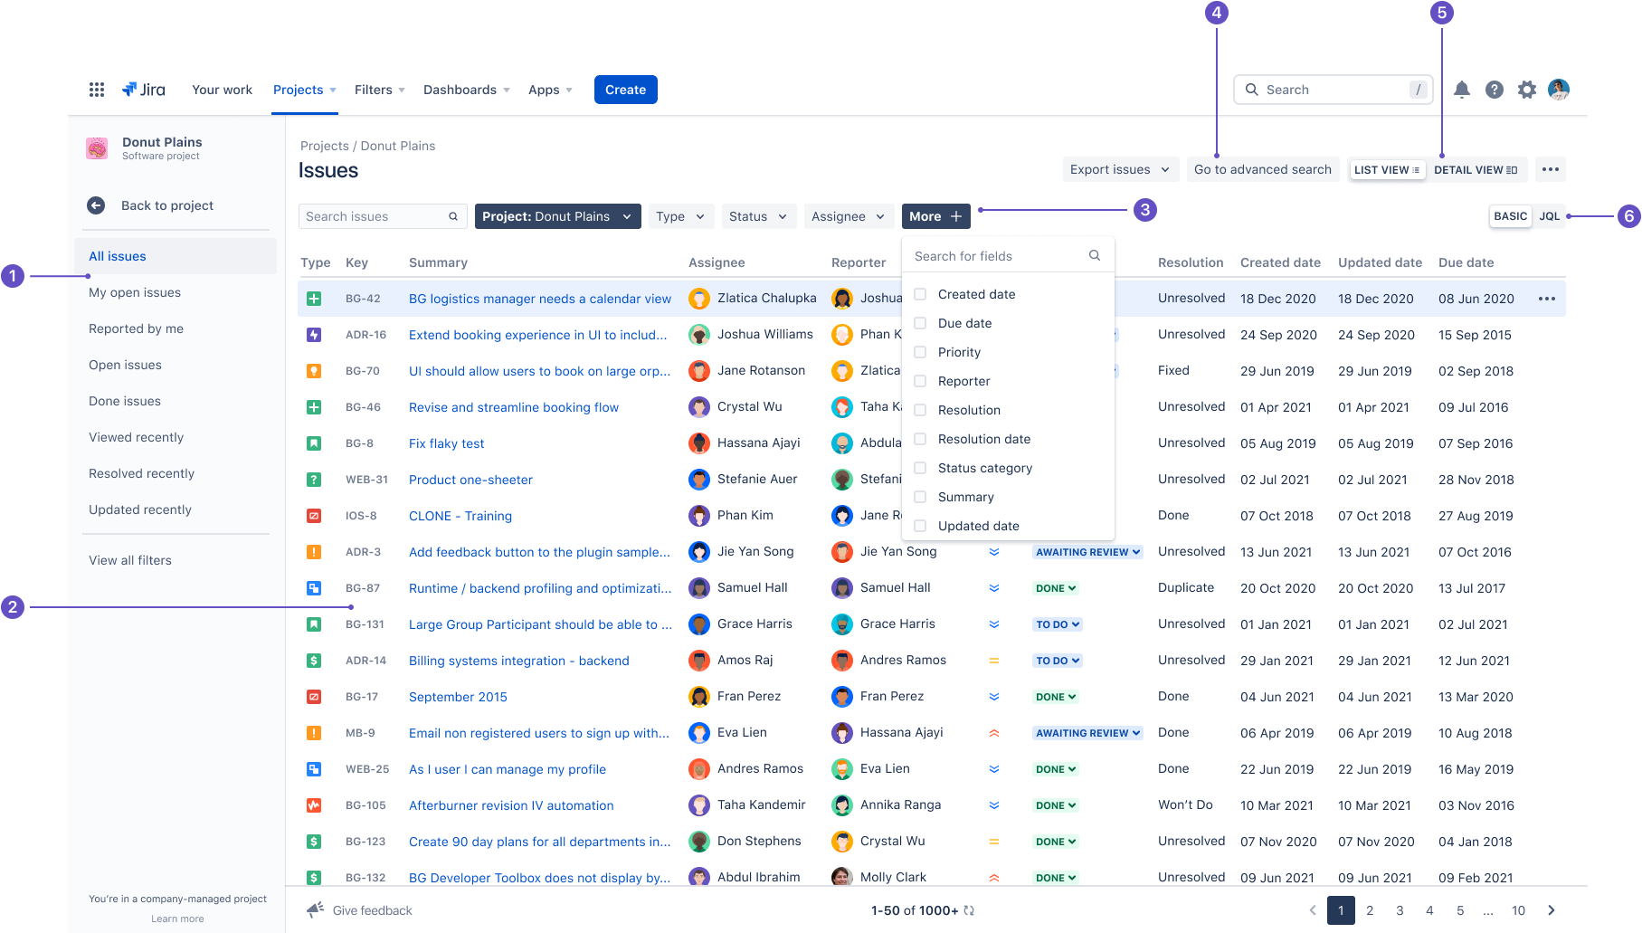Open the AWAITING REVIEW status dropdown for ADR-3
Screen dimensions: 1642x933
[x=1088, y=552]
